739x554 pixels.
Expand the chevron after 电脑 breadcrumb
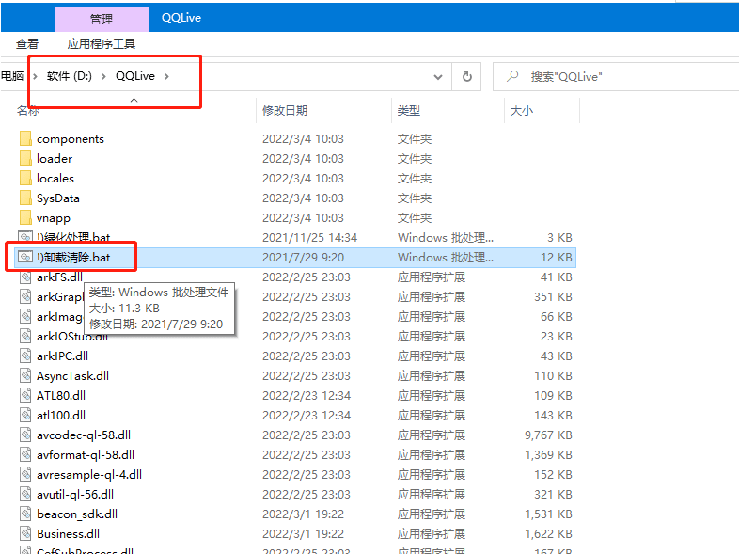coord(35,77)
